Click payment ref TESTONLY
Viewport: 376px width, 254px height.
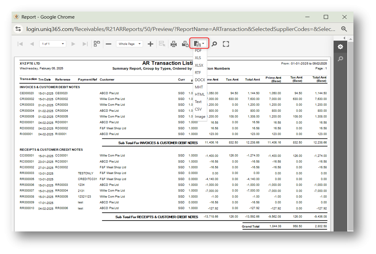pos(86,173)
